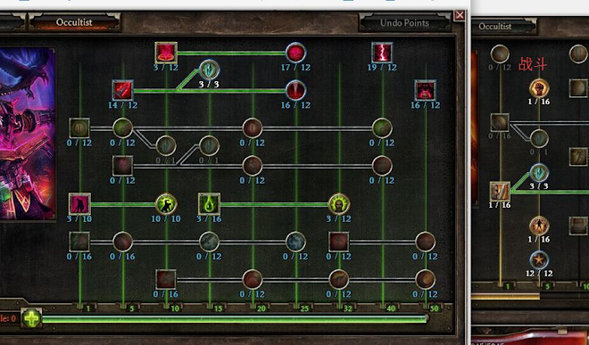This screenshot has height=345, width=589.
Task: Select Hellhound line node at level 50
Action: point(425,280)
